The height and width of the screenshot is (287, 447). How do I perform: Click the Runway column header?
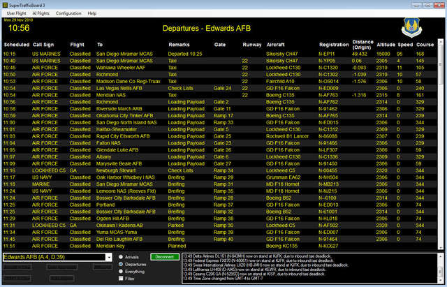(251, 45)
